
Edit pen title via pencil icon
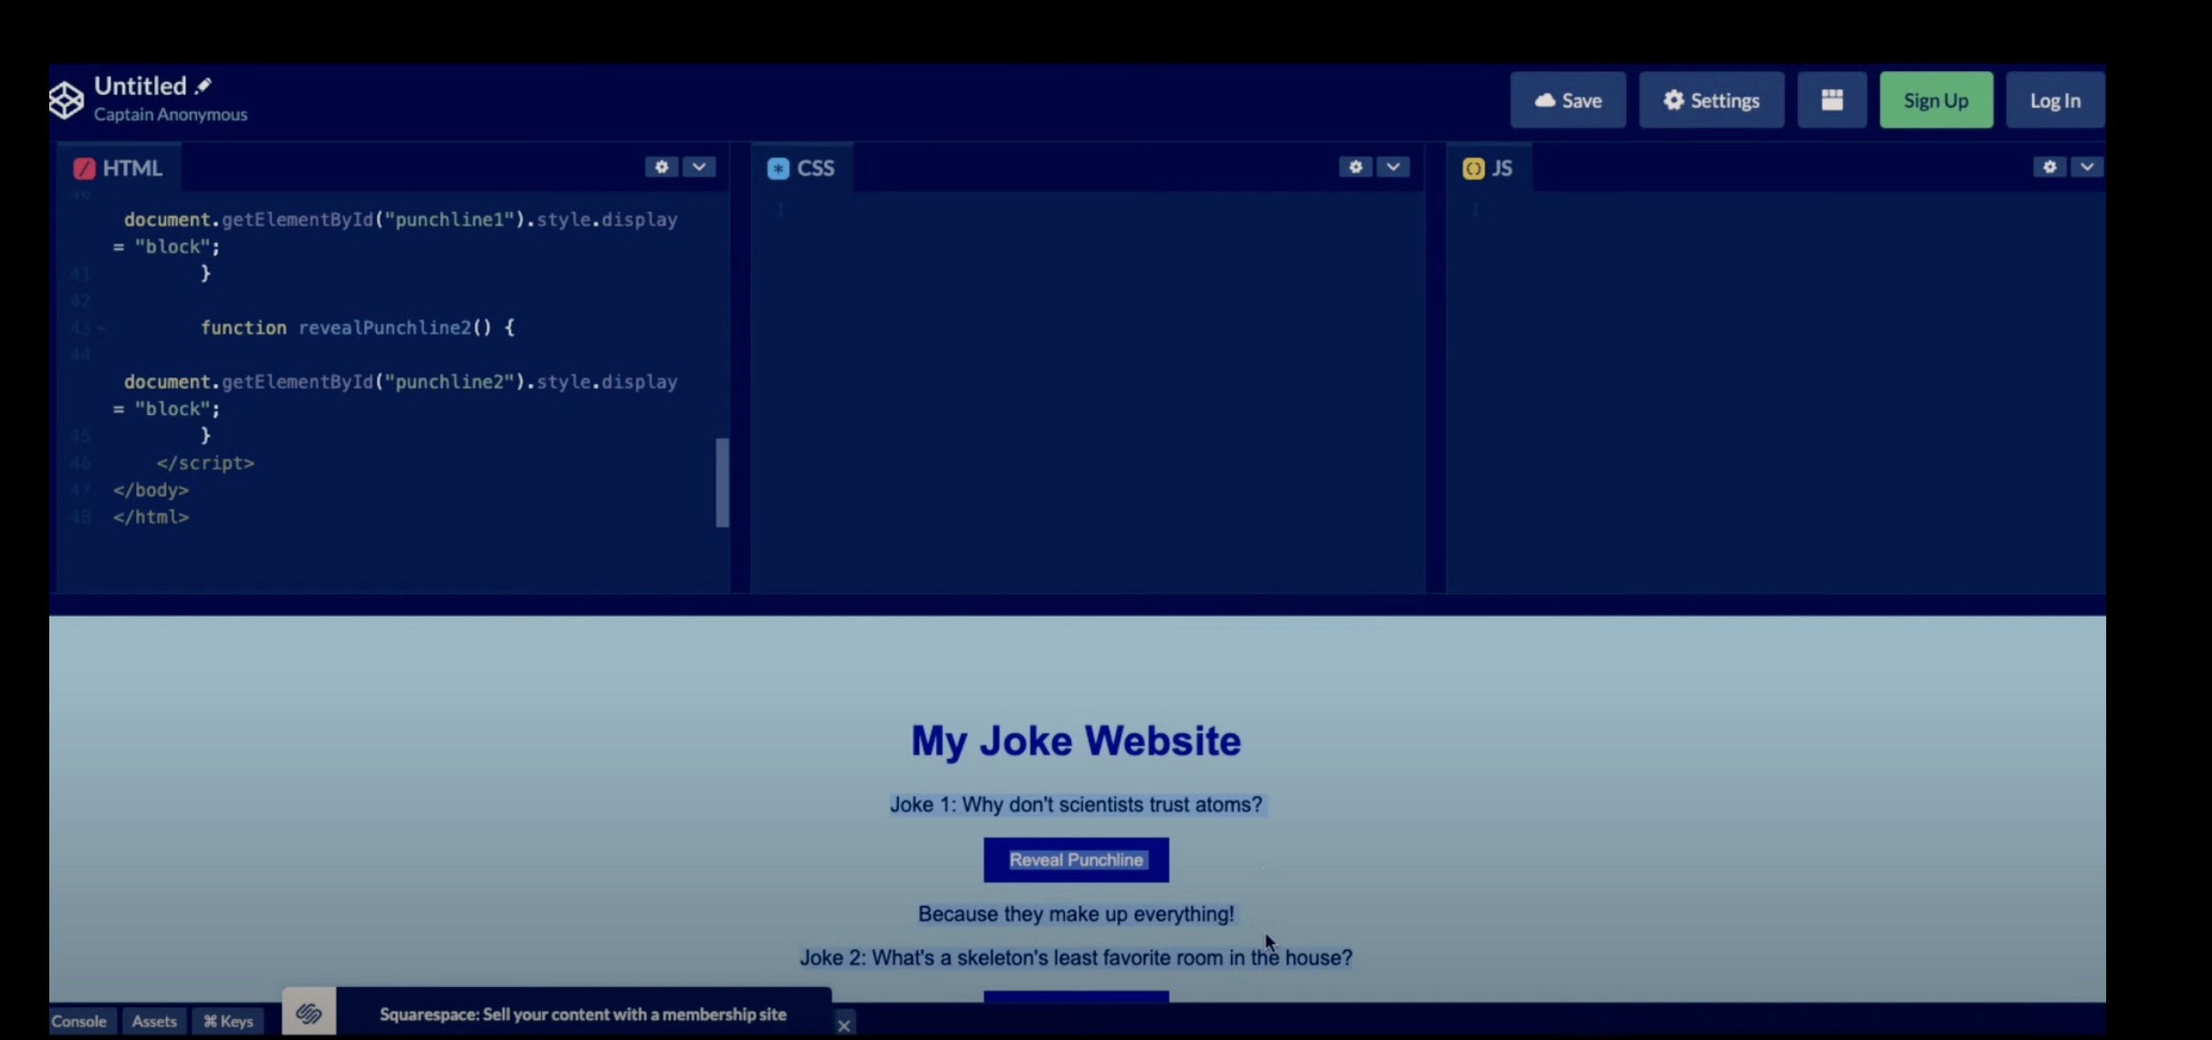click(x=203, y=86)
